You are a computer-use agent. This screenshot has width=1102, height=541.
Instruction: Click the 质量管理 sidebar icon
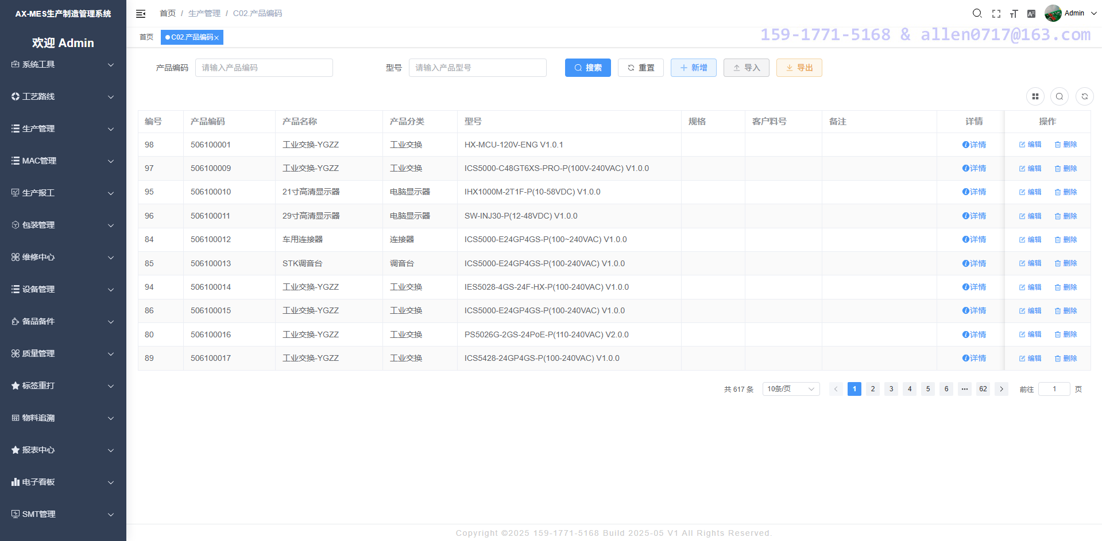16,353
